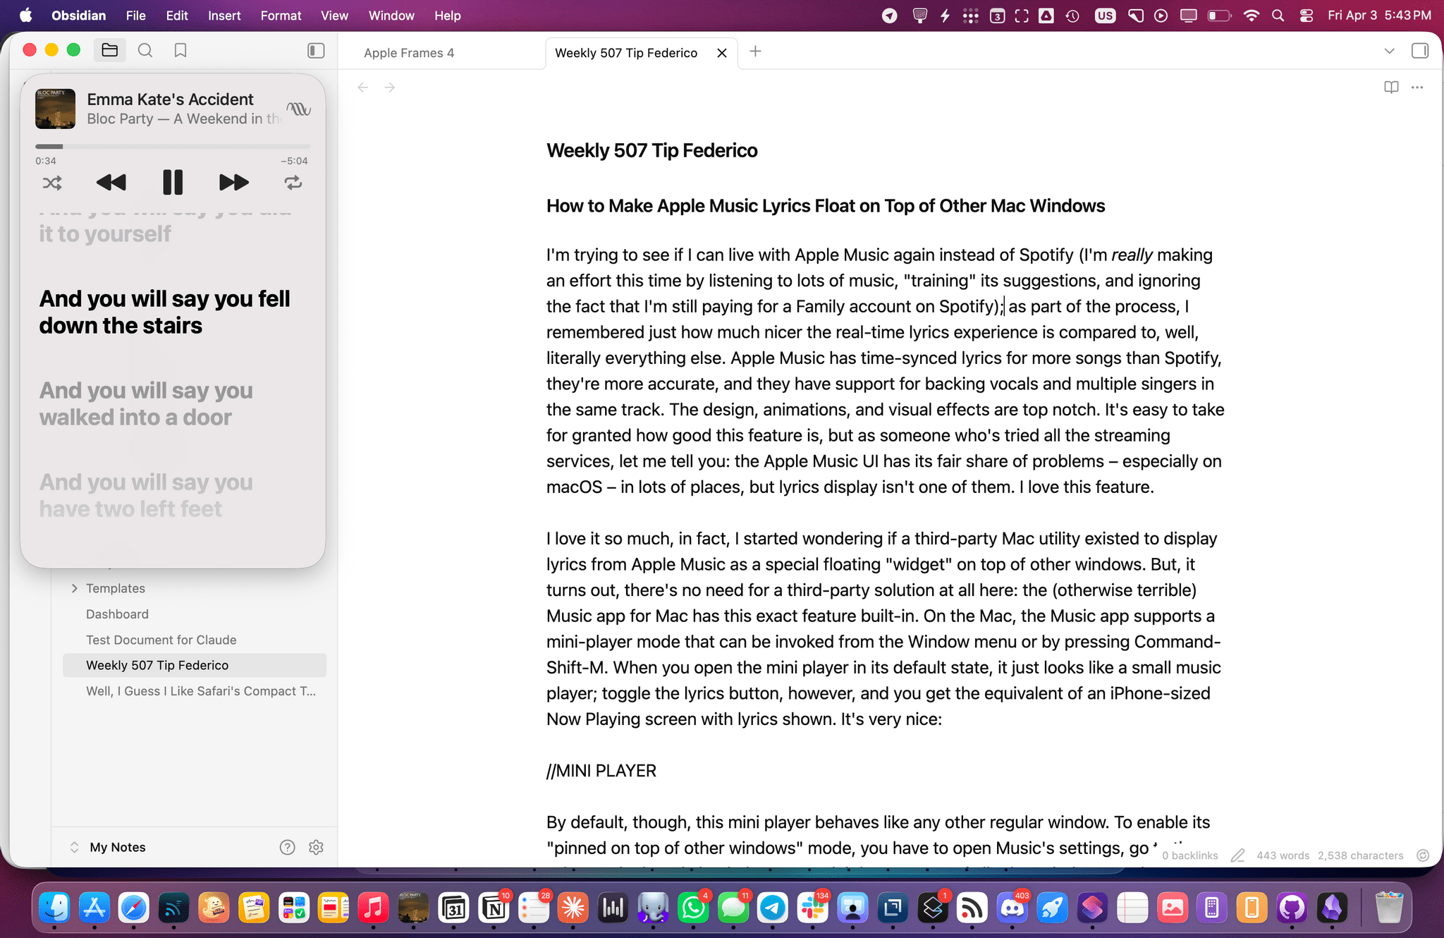This screenshot has width=1444, height=938.
Task: Toggle shuffle in the mini player
Action: tap(52, 183)
